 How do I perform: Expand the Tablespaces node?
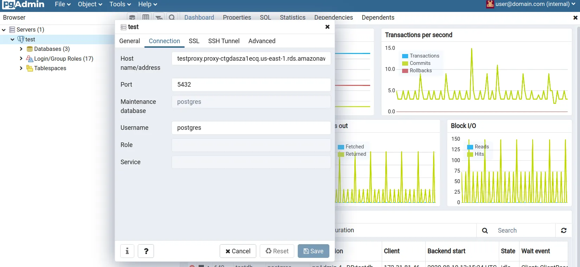point(21,68)
